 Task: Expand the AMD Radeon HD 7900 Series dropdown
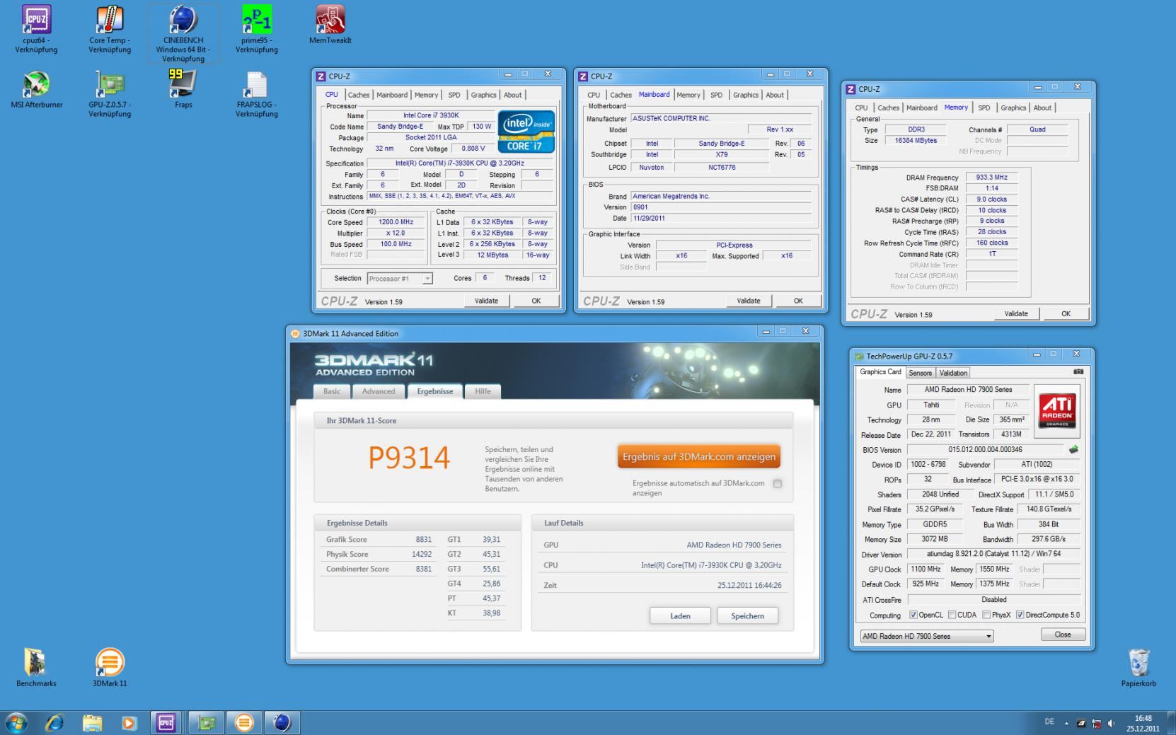coord(927,636)
